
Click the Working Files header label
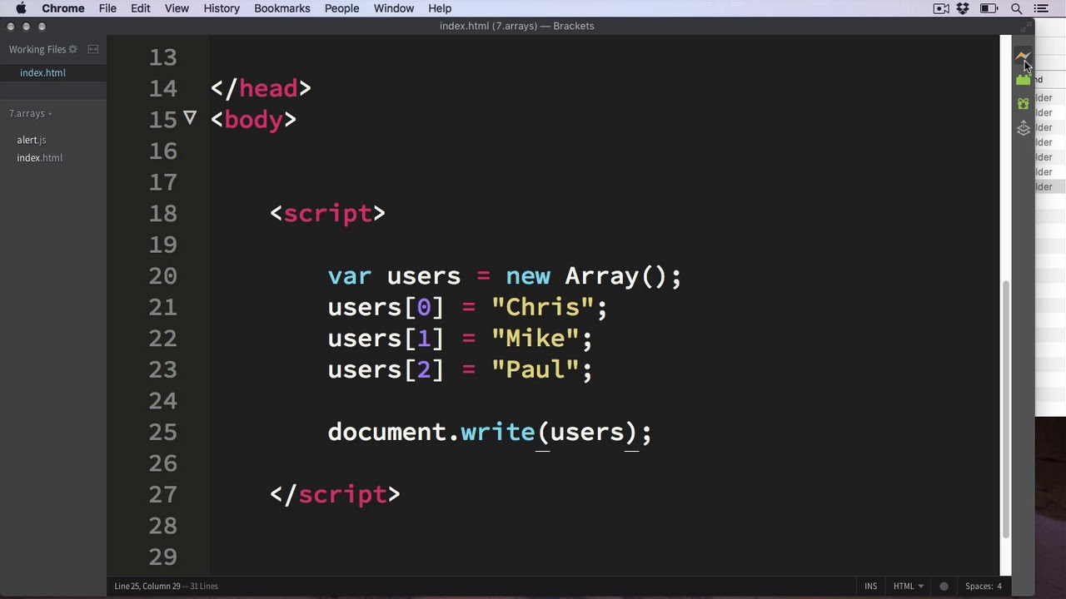click(x=37, y=49)
